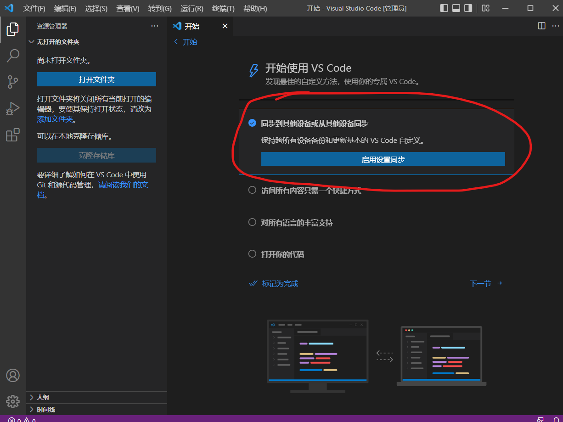This screenshot has height=422, width=563.
Task: Go to 下一节 link
Action: pos(486,283)
